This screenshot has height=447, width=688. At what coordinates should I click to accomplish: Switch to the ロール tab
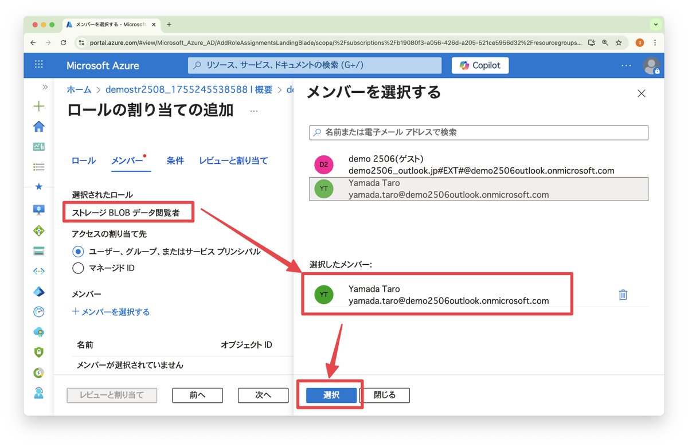click(83, 161)
